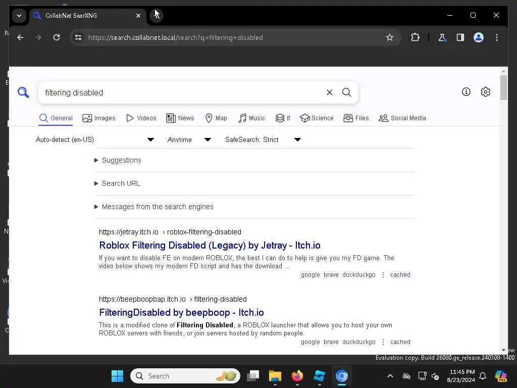The height and width of the screenshot is (388, 517).
Task: Expand the Search URL section
Action: click(117, 183)
